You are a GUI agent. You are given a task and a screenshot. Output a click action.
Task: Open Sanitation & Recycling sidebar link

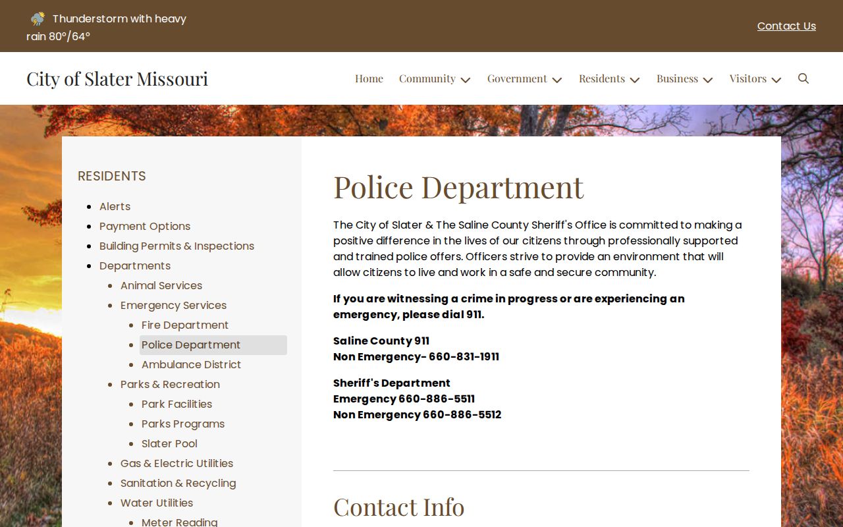[x=178, y=483]
